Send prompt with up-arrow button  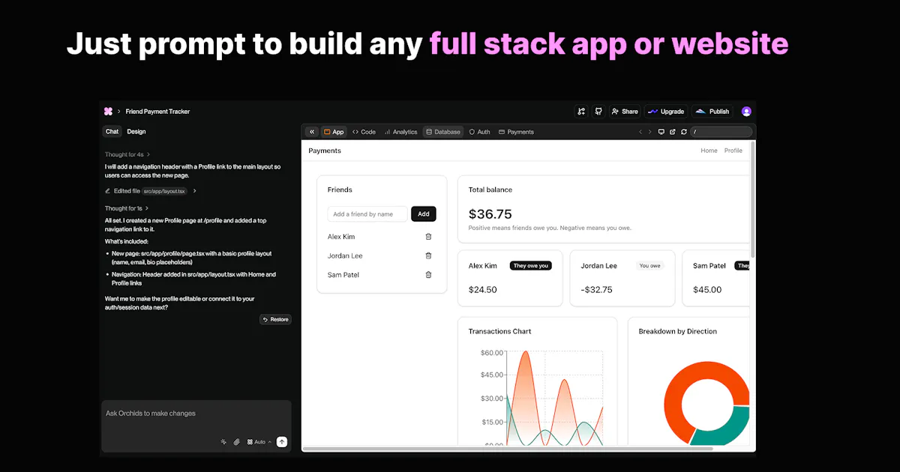(x=282, y=442)
